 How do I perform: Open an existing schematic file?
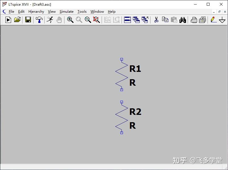pyautogui.click(x=17, y=20)
